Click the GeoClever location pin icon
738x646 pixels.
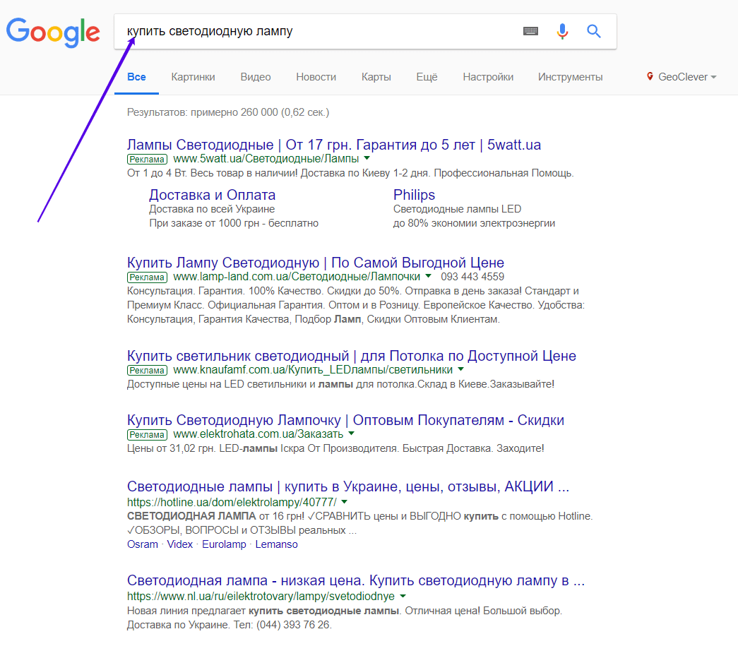pyautogui.click(x=650, y=77)
